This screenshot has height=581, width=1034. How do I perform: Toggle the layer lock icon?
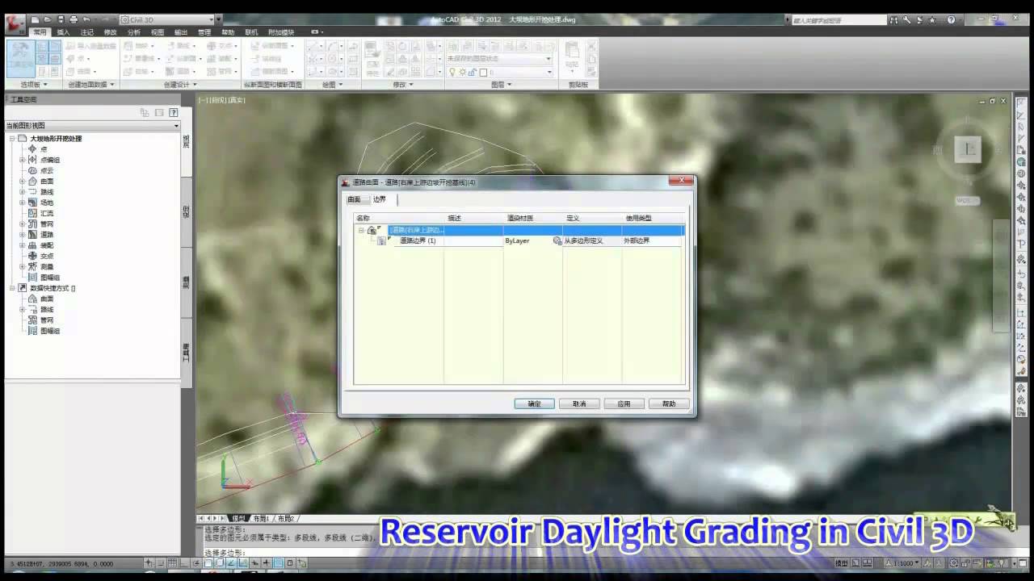tap(473, 72)
